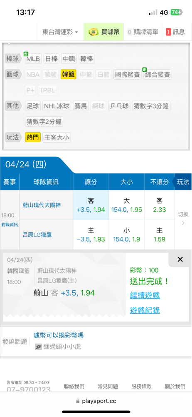Select the 韓籃 league filter

click(x=69, y=75)
